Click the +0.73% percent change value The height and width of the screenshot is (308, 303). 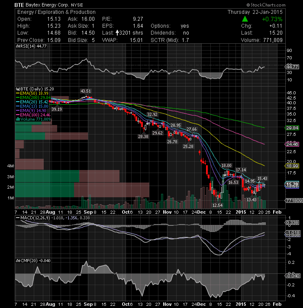pos(272,19)
